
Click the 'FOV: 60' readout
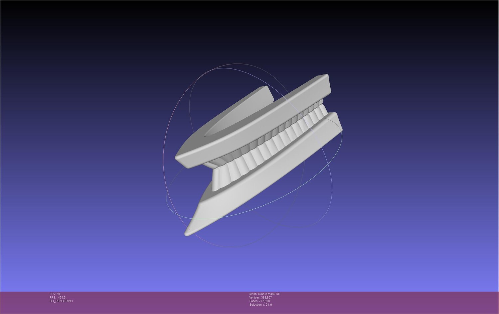(55, 294)
